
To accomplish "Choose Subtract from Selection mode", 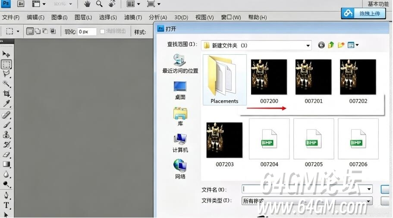I will pyautogui.click(x=45, y=31).
